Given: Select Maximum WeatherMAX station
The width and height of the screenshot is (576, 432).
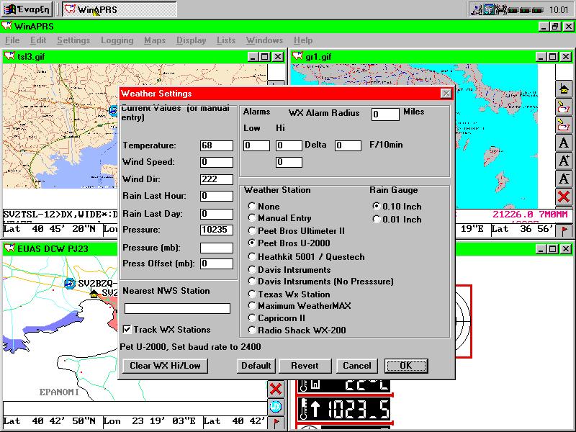Looking at the screenshot, I should pos(300,305).
